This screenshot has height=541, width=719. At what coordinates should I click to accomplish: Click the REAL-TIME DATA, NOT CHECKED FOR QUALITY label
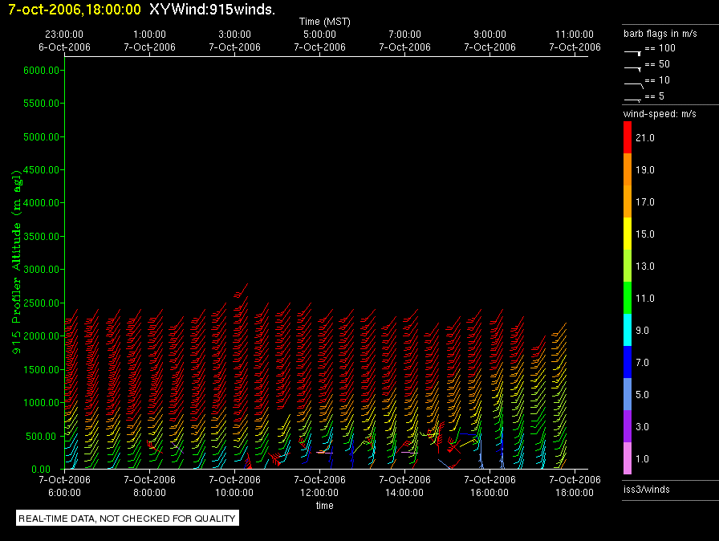[x=128, y=519]
